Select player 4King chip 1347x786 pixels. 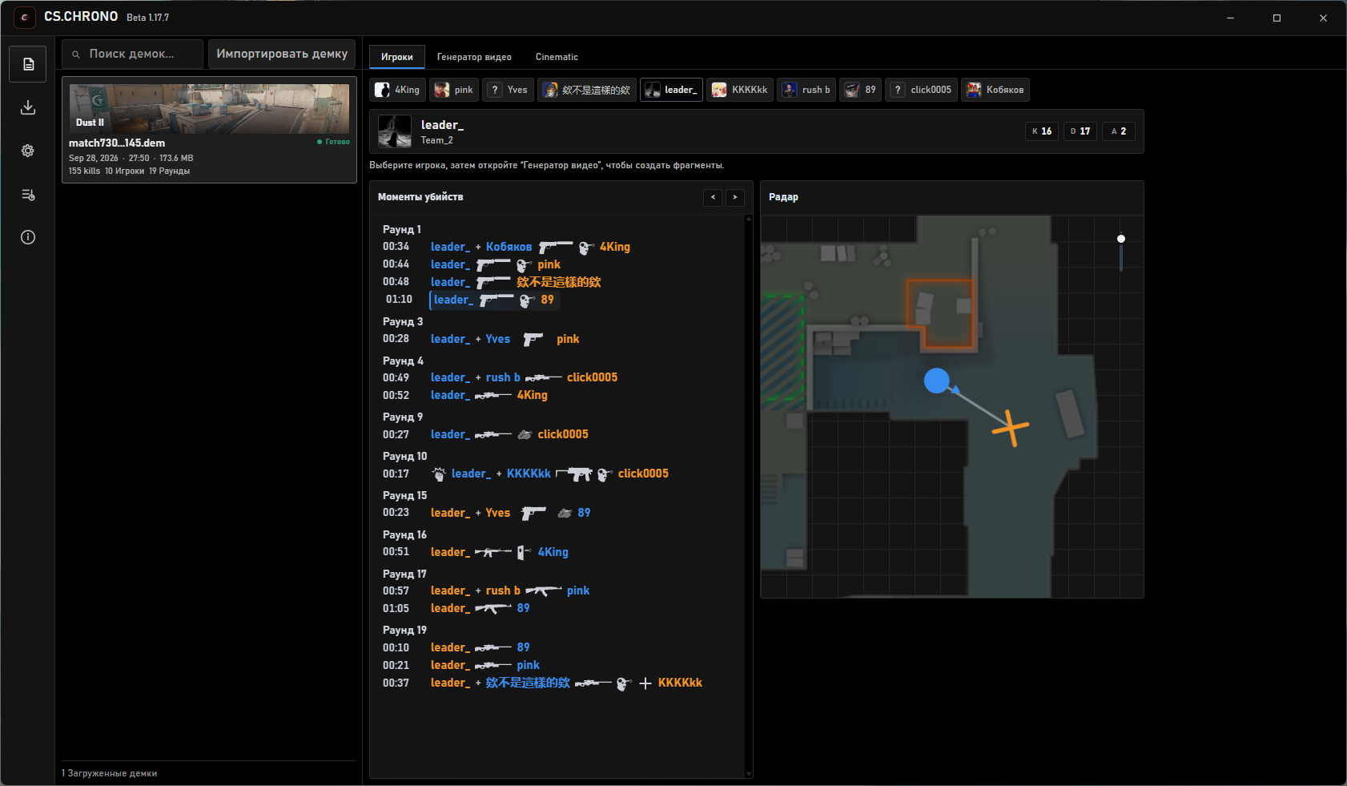pos(398,90)
